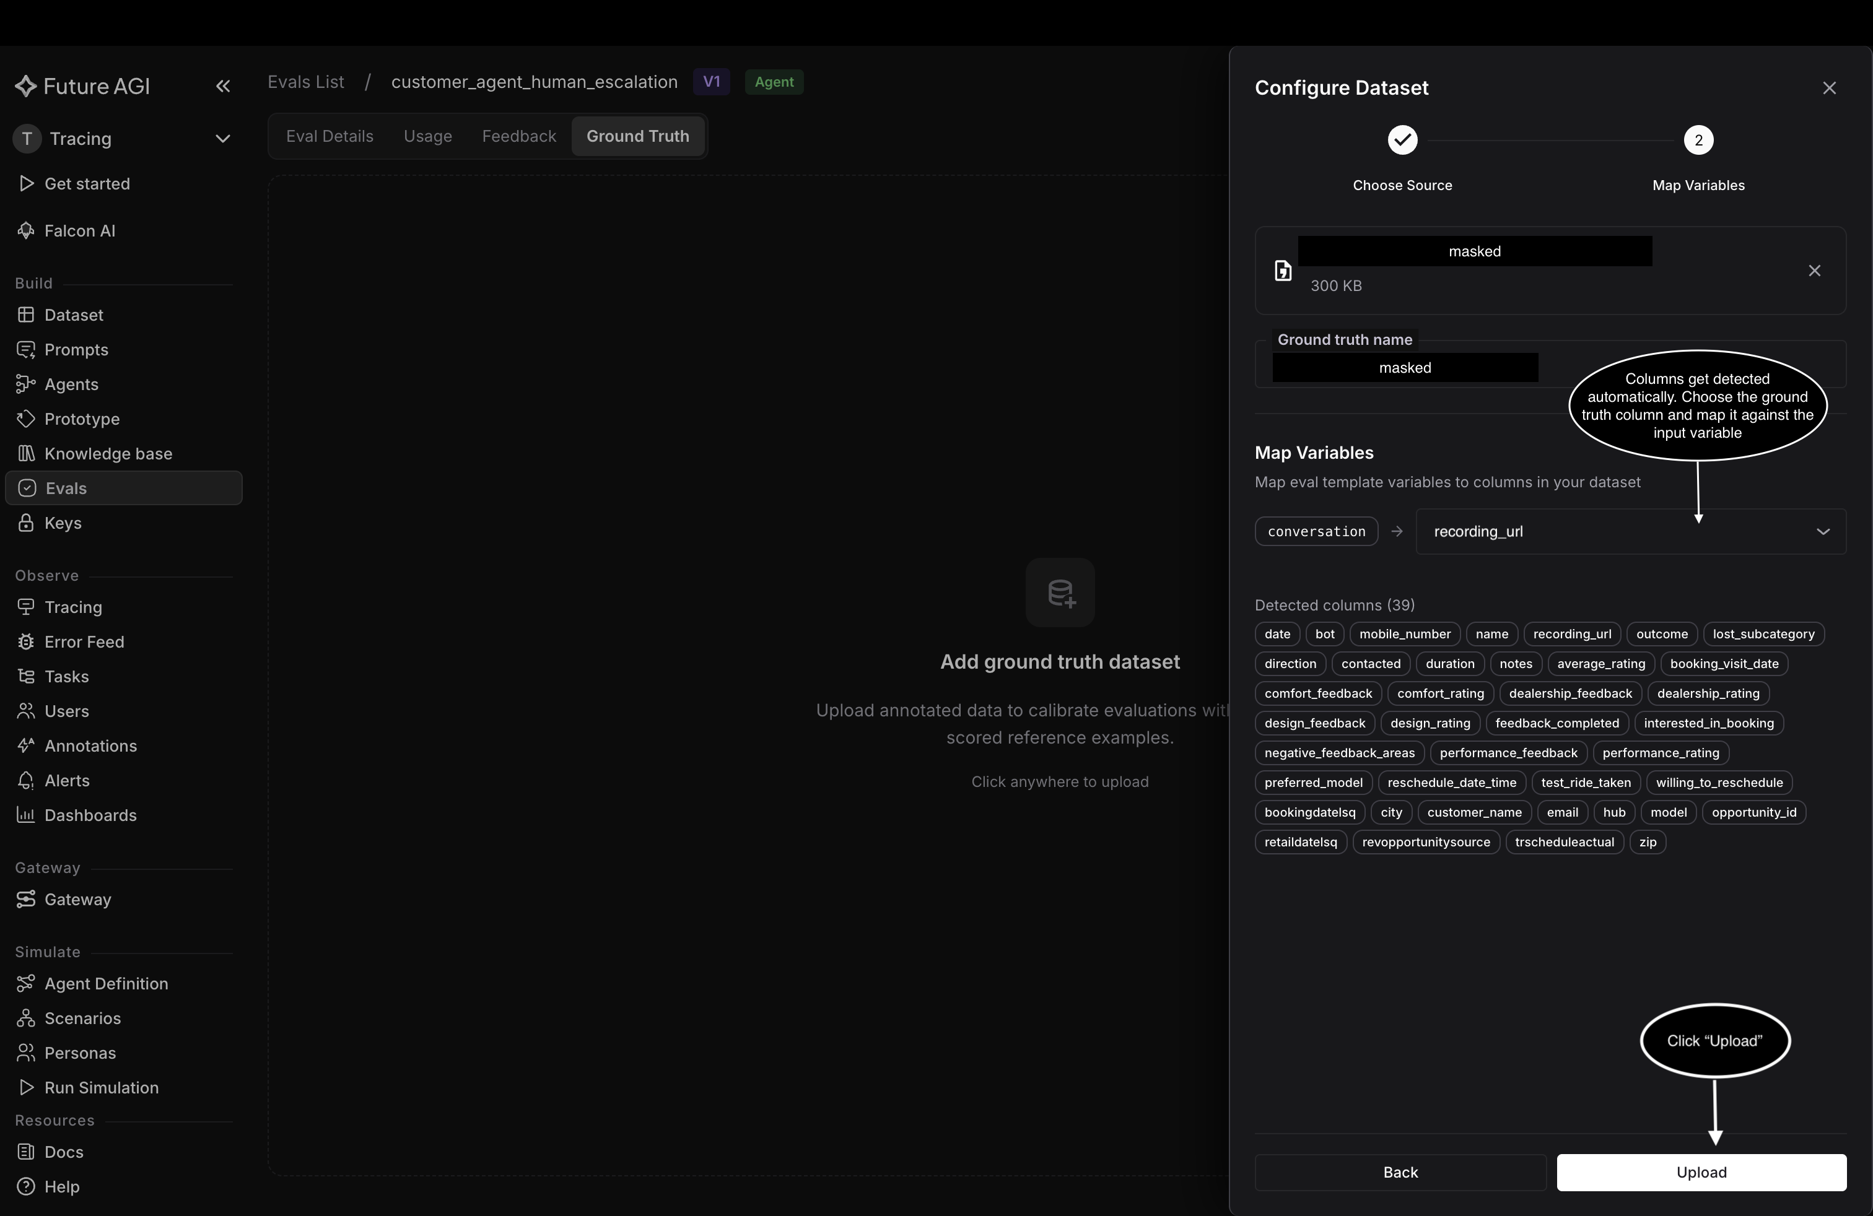Image resolution: width=1873 pixels, height=1216 pixels.
Task: Click the Tasks icon in sidebar
Action: point(26,677)
